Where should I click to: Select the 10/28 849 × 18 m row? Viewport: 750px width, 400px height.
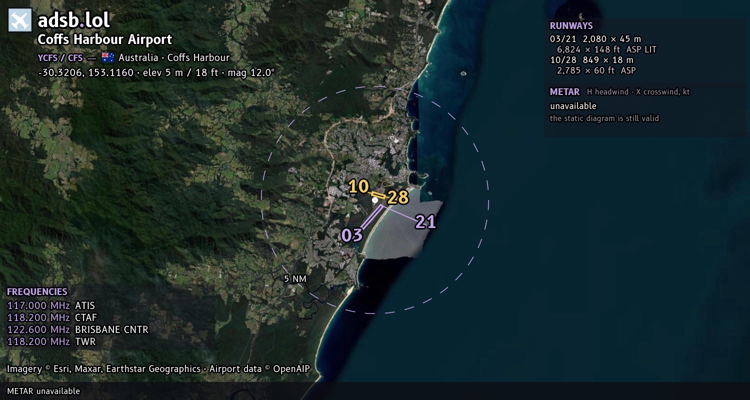pyautogui.click(x=591, y=60)
